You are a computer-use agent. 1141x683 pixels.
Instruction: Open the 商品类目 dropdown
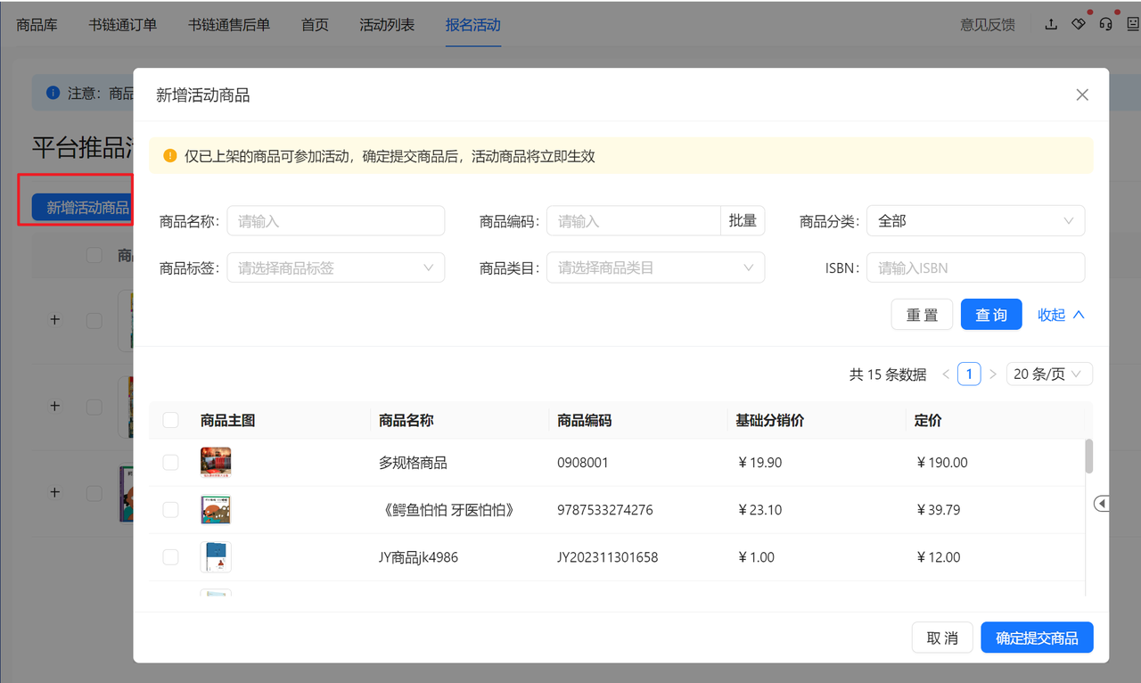655,267
